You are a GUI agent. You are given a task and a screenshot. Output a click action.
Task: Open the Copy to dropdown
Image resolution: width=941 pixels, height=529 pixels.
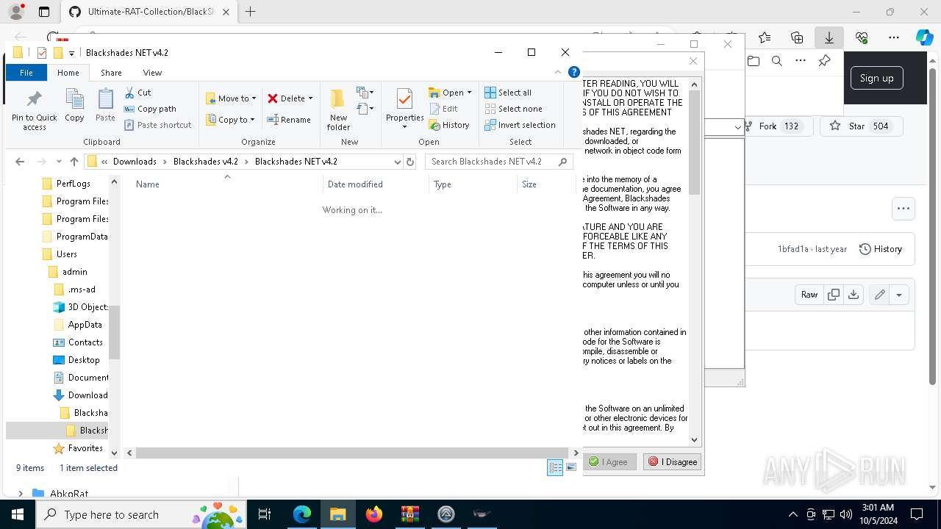231,120
